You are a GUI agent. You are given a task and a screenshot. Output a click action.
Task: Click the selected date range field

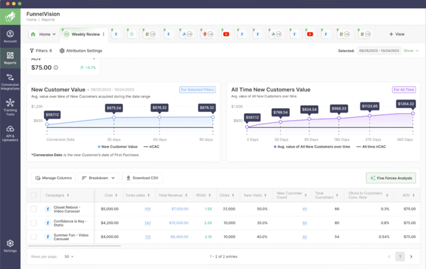point(379,51)
